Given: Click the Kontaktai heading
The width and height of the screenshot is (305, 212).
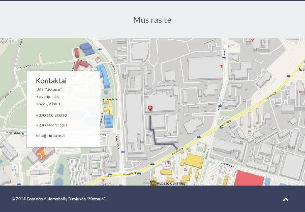Looking at the screenshot, I should click(51, 80).
